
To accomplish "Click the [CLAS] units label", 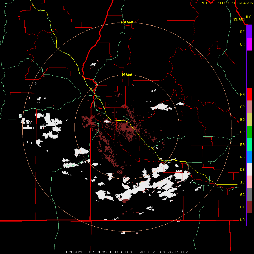I will tap(238, 20).
